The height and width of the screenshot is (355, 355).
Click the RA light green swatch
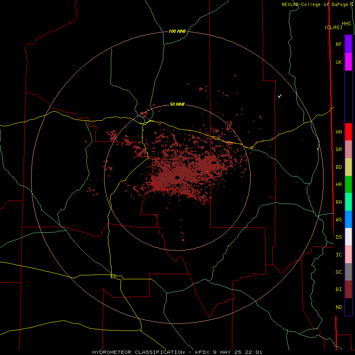coord(348,202)
